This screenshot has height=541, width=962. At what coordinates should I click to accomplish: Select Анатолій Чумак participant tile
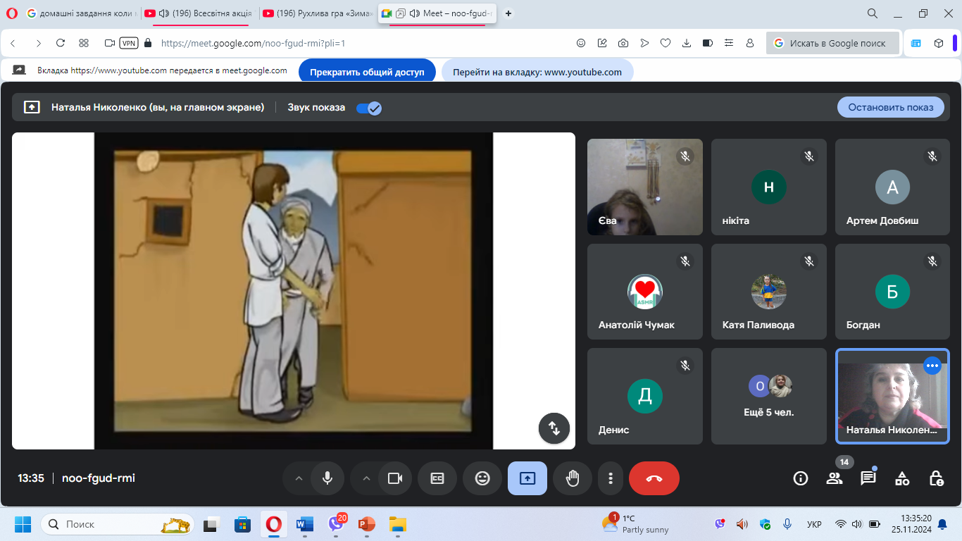coord(645,292)
